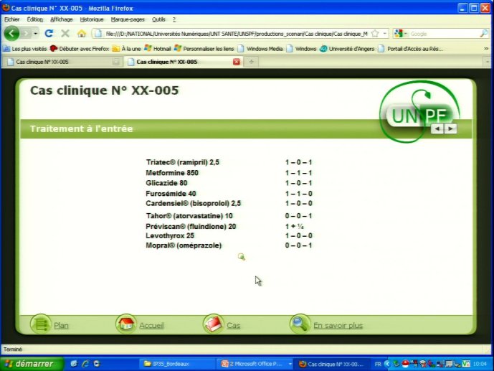Click the Plan icon in footer

tap(41, 324)
